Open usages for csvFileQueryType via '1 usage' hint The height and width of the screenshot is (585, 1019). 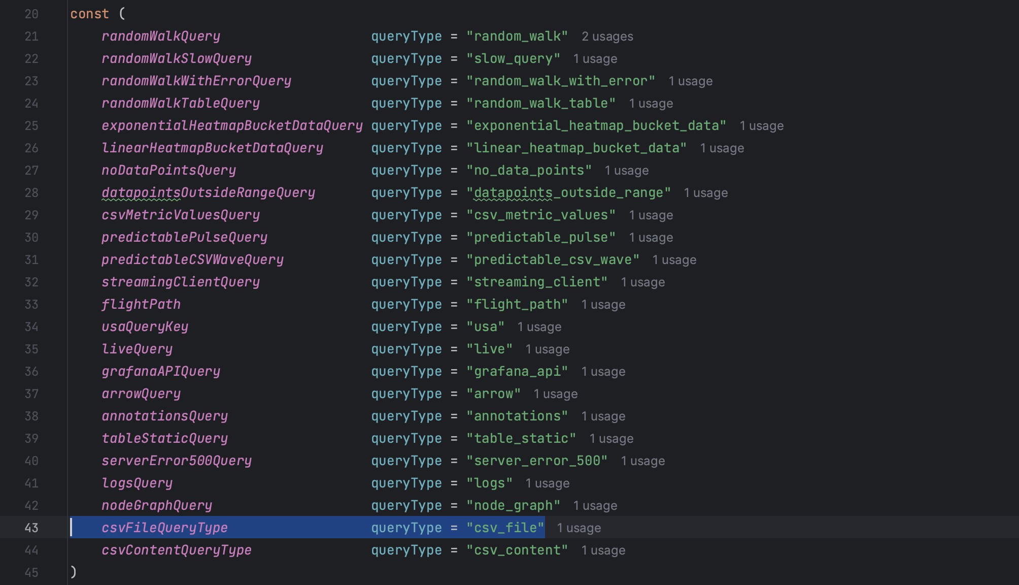tap(579, 528)
